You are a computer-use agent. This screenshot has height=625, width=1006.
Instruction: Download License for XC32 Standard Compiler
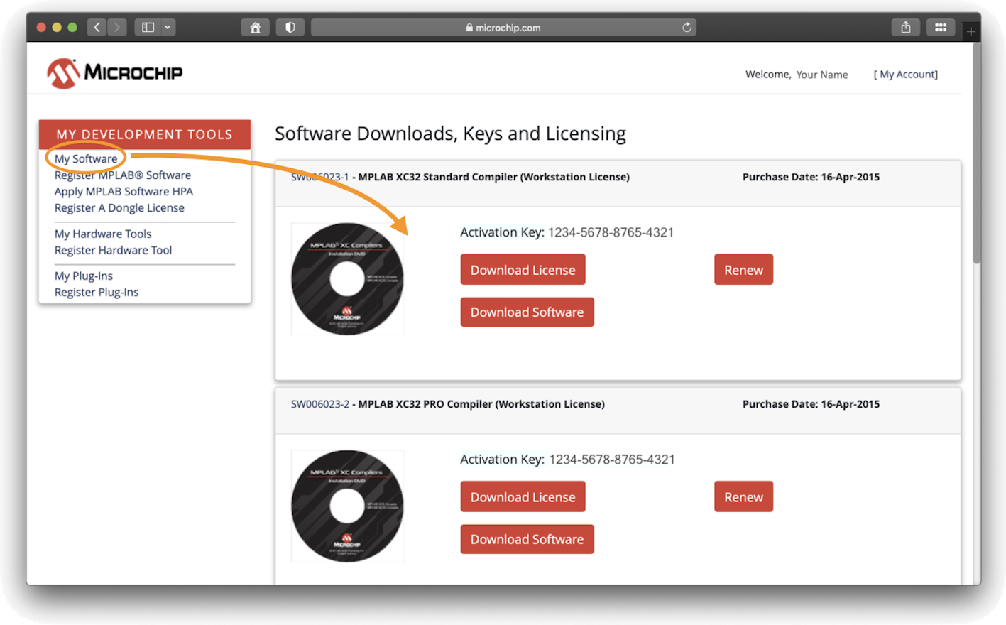pyautogui.click(x=523, y=270)
